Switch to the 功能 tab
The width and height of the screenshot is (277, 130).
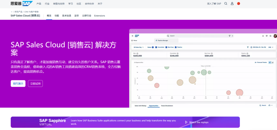(57, 16)
